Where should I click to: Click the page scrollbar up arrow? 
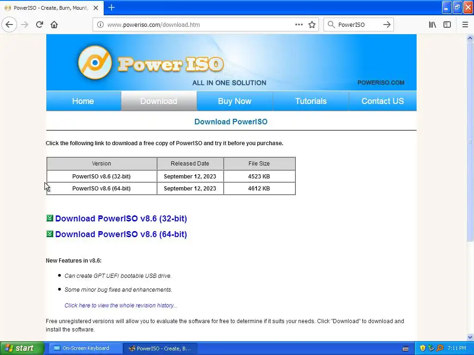tap(470, 38)
